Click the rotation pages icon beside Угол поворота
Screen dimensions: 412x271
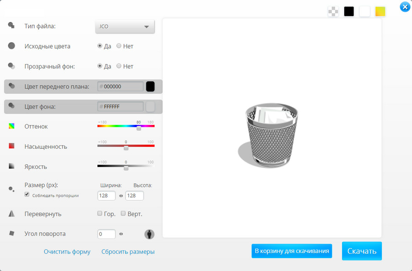(11, 233)
